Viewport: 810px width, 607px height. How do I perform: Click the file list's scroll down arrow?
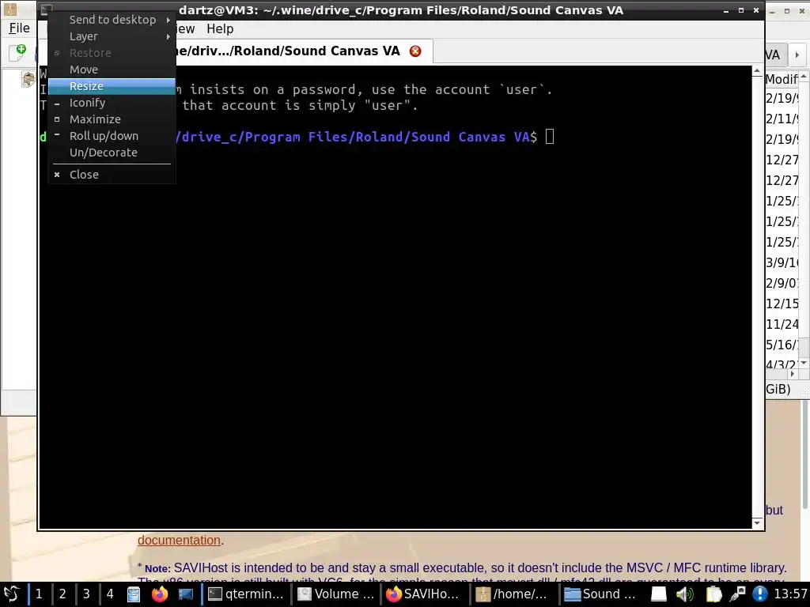pos(804,364)
